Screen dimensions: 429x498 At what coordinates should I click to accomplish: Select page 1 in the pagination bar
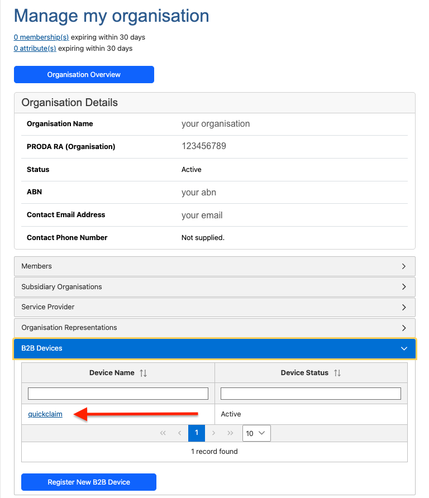click(196, 433)
